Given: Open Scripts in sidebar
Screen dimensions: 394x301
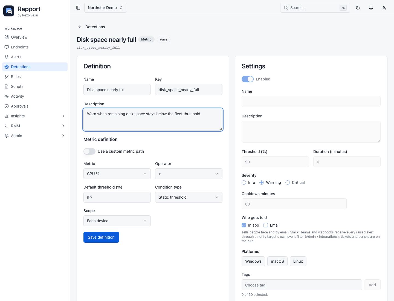Looking at the screenshot, I should [x=35, y=86].
